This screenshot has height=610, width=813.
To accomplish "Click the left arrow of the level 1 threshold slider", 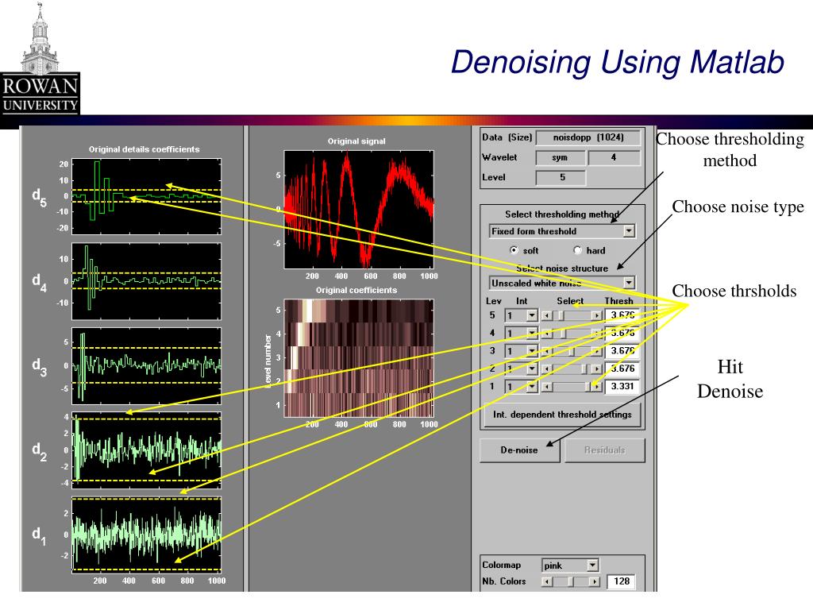I will (x=546, y=387).
